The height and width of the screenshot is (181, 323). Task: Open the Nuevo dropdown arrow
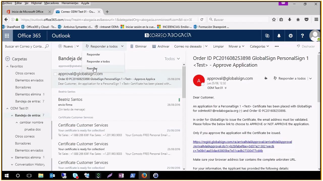(x=77, y=46)
